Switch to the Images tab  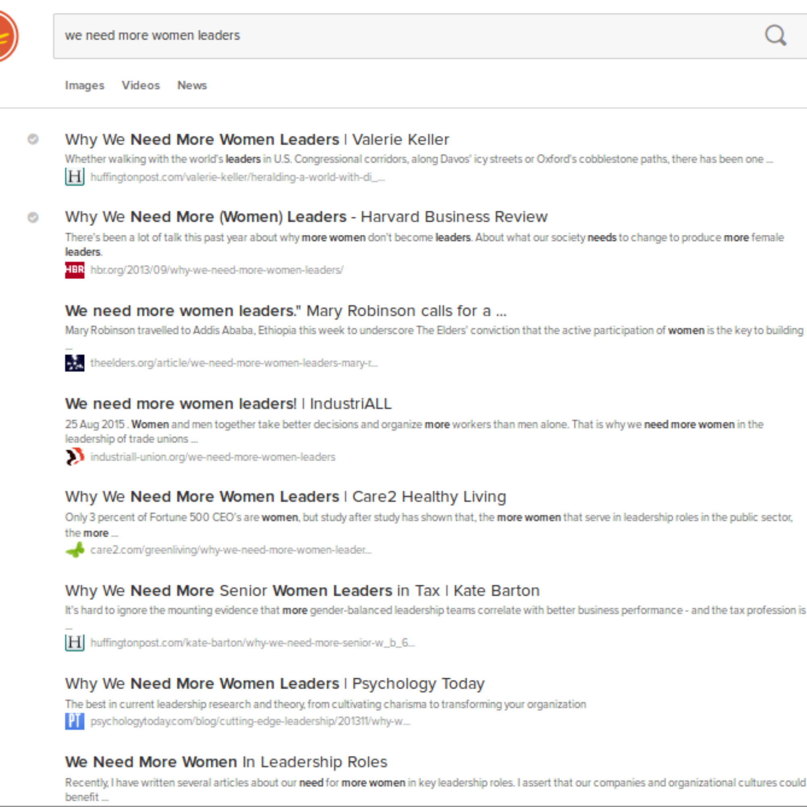tap(84, 85)
